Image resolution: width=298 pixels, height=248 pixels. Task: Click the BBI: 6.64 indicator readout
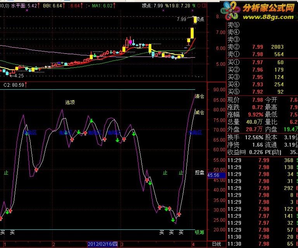point(54,6)
